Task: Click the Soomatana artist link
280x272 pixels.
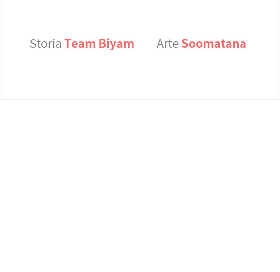Action: coord(213,44)
